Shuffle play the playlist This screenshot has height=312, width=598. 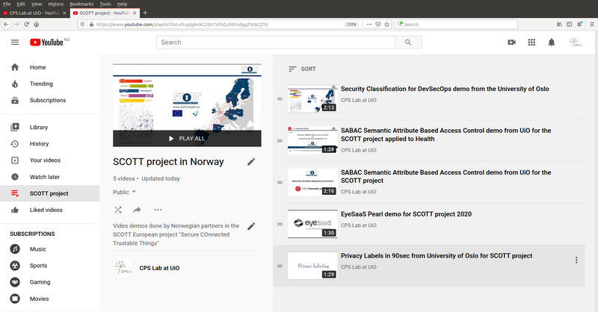click(x=118, y=210)
